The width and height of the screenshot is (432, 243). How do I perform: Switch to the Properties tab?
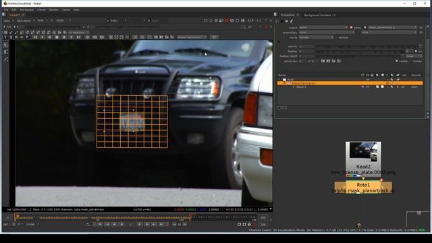tap(288, 15)
